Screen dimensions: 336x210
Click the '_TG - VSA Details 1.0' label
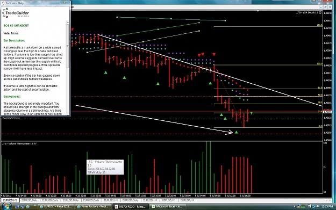click(x=308, y=13)
